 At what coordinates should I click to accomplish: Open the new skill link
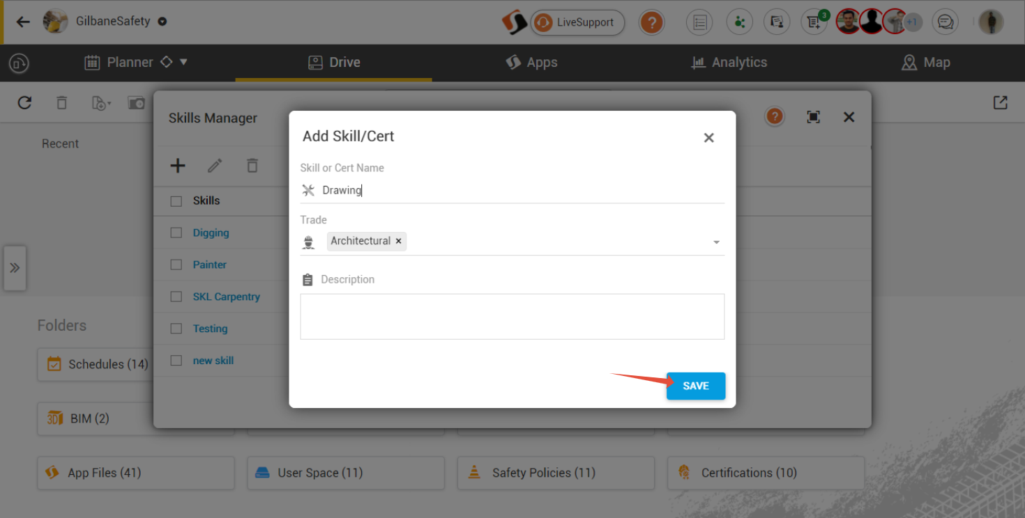click(213, 361)
